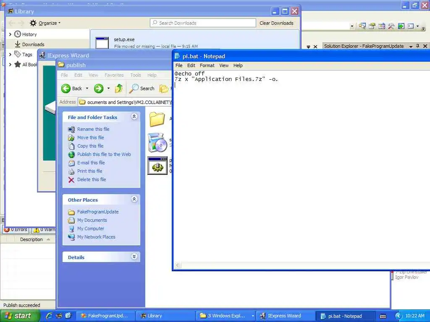The image size is (430, 322).
Task: Open the Back button history dropdown
Action: point(87,88)
